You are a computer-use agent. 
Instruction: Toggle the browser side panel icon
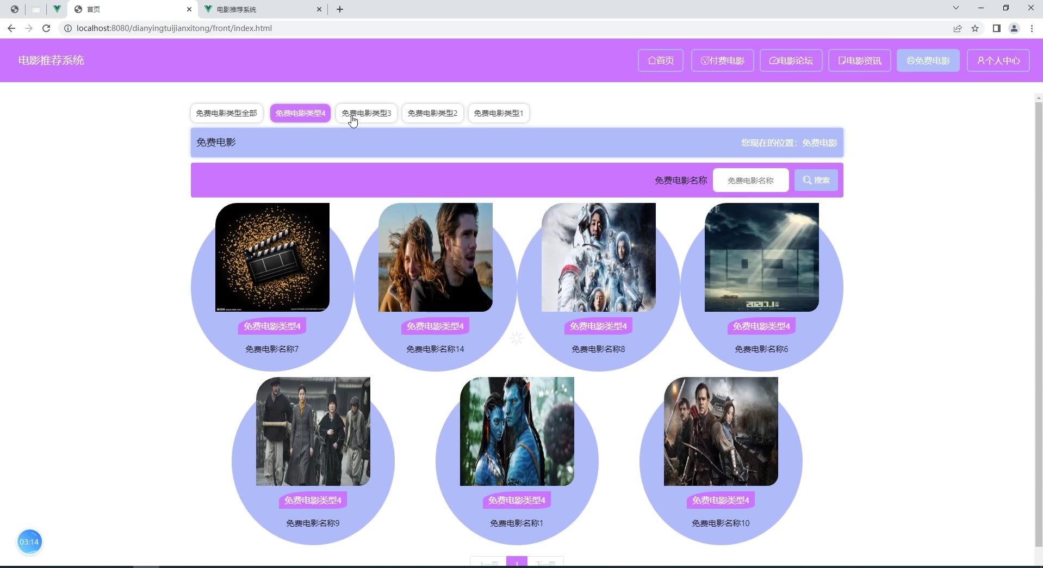coord(996,28)
